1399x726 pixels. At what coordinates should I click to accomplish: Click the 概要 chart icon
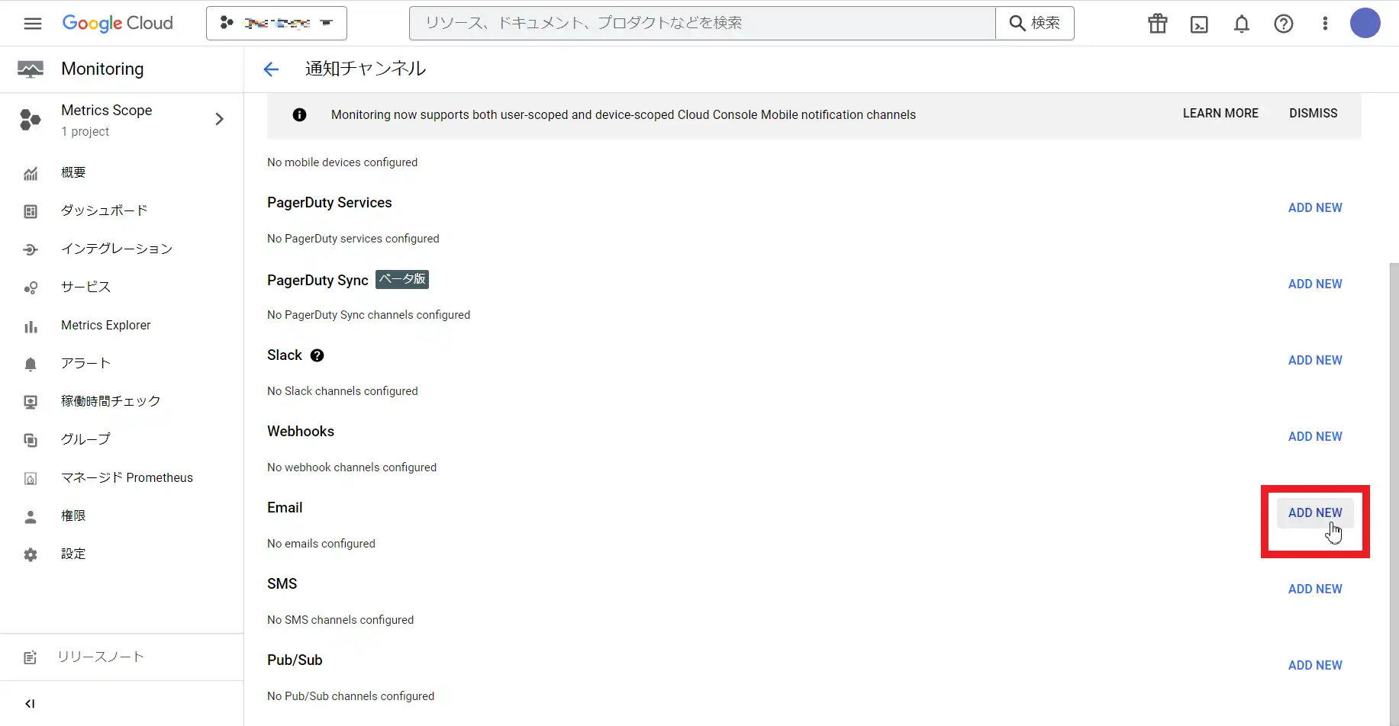pyautogui.click(x=31, y=174)
